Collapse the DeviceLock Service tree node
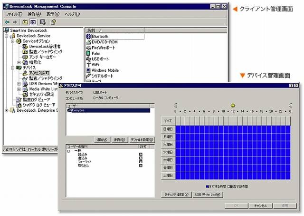Viewport: 304px width, 216px height. [x=6, y=36]
